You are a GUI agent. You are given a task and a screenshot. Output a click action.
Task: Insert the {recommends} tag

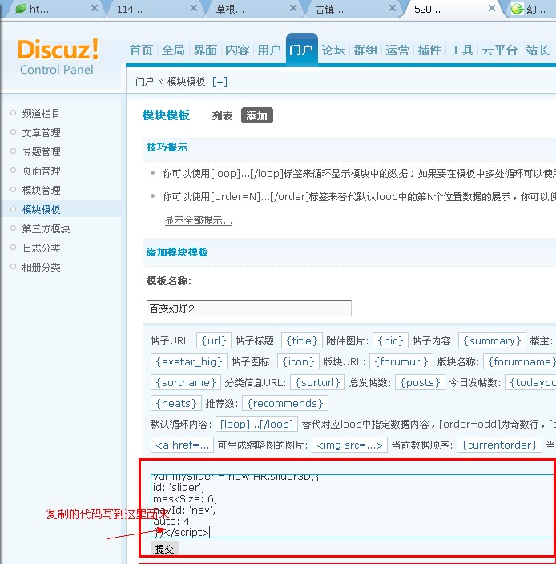285,403
